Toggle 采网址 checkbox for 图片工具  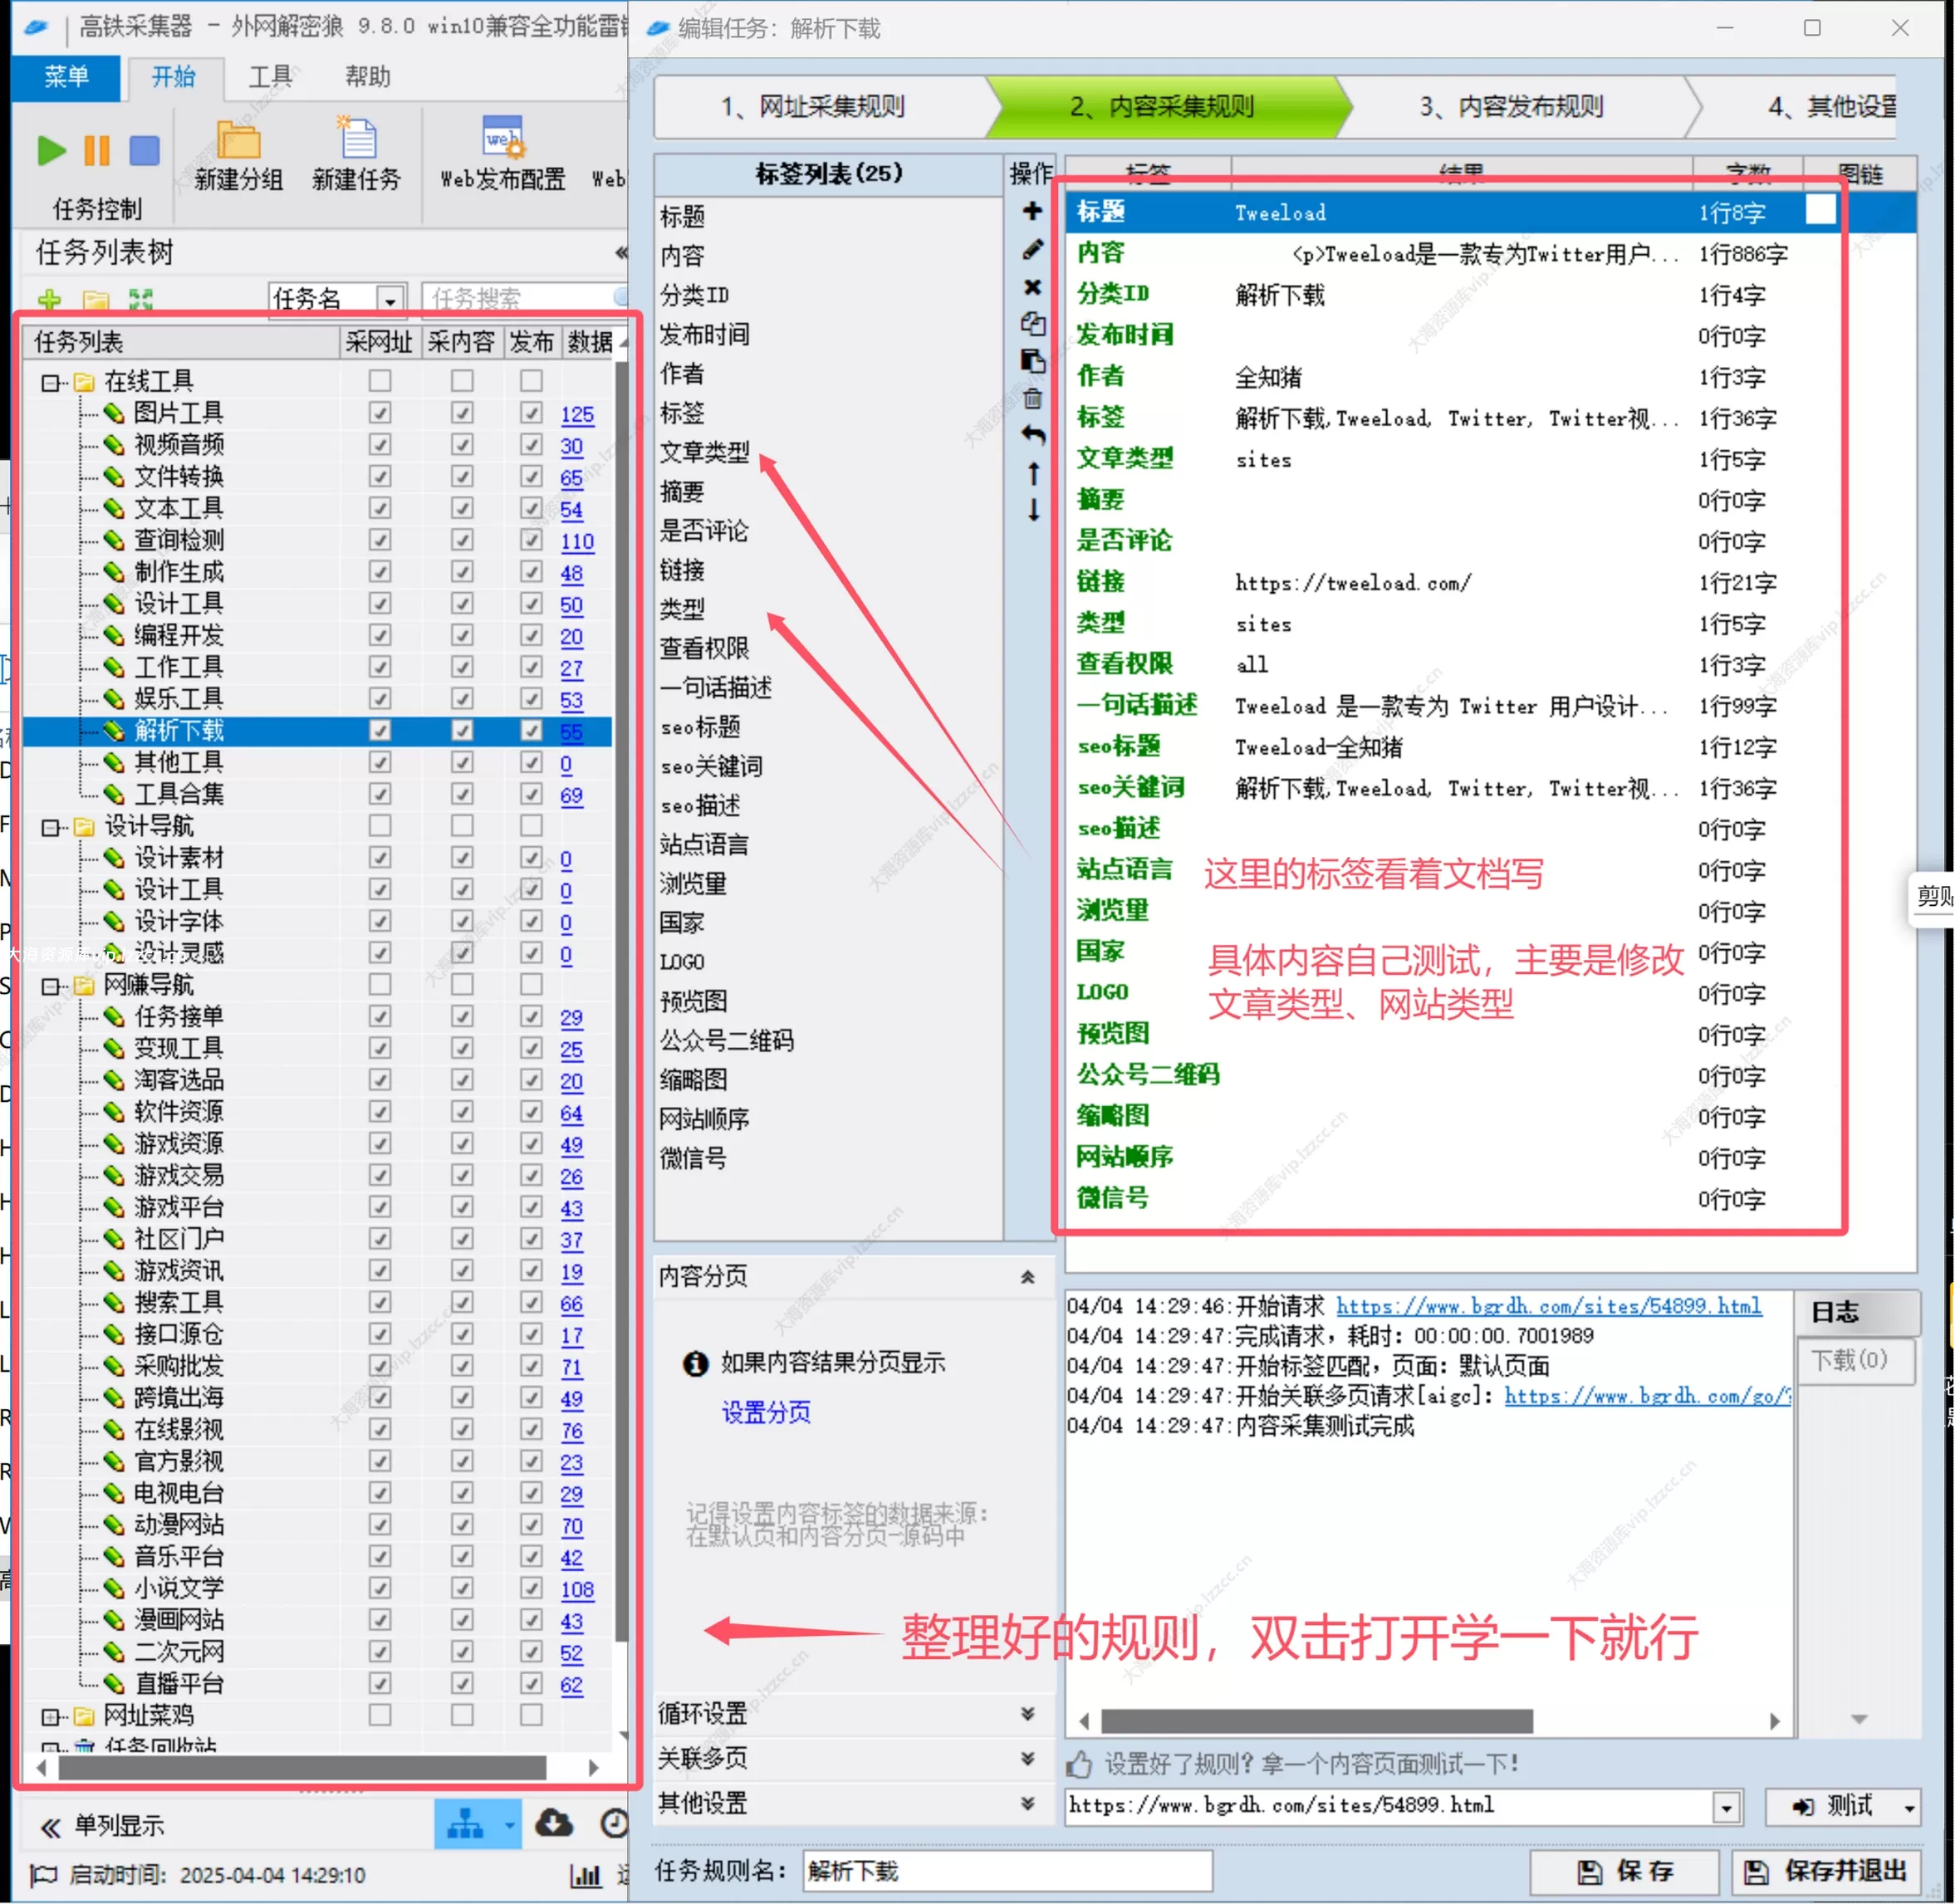click(380, 413)
